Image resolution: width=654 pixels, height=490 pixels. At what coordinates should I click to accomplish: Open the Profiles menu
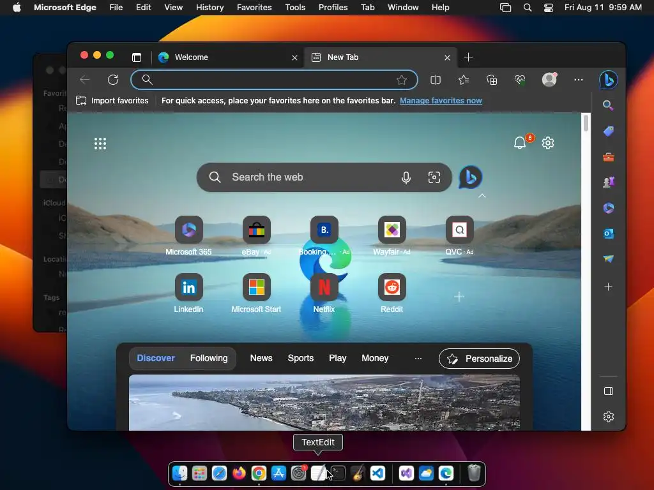coord(333,8)
